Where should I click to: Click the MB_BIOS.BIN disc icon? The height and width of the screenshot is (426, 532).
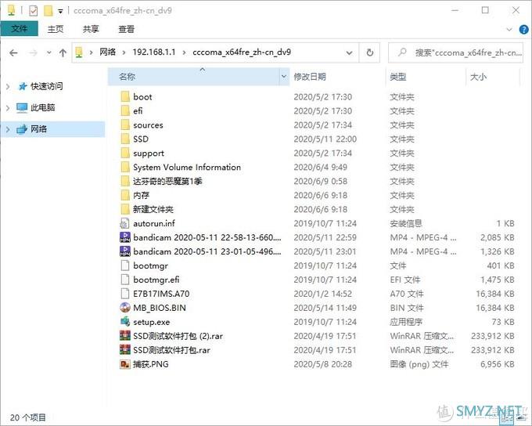coord(125,308)
